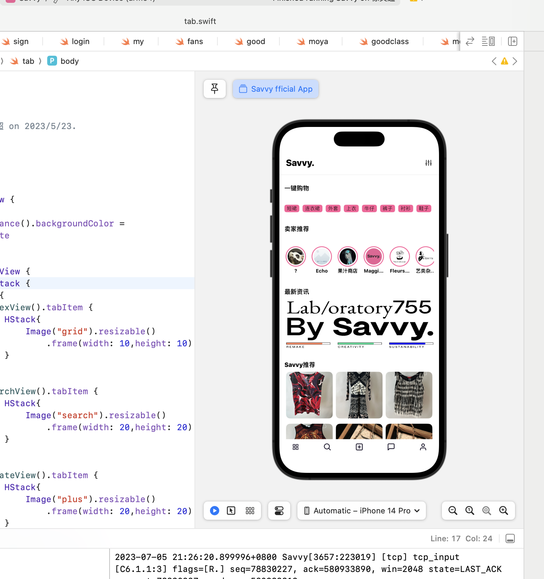Click the tab breadcrumb in jump bar
The width and height of the screenshot is (544, 579).
[23, 61]
